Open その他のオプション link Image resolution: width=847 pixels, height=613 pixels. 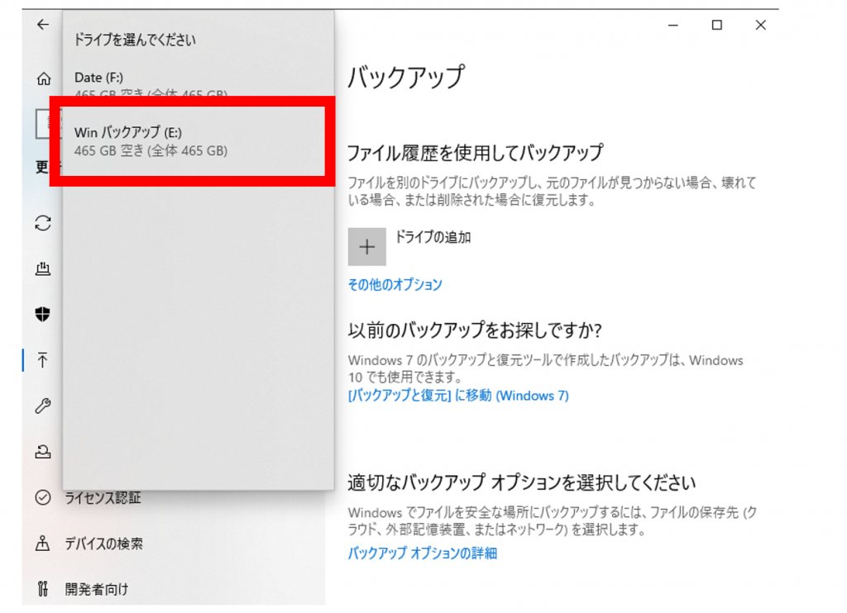pyautogui.click(x=395, y=284)
